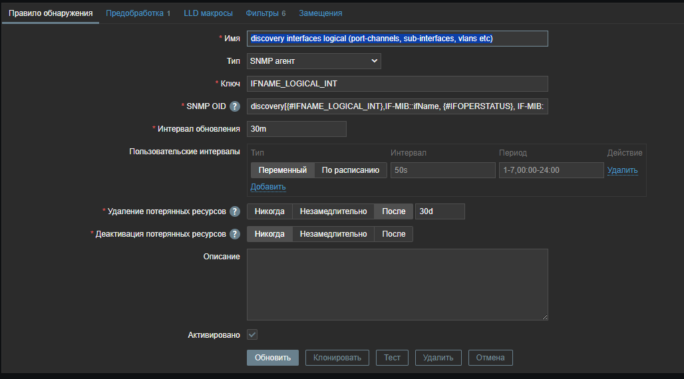Choose Никогда for Удаление потерянных ресурсов
684x379 pixels.
coord(269,211)
